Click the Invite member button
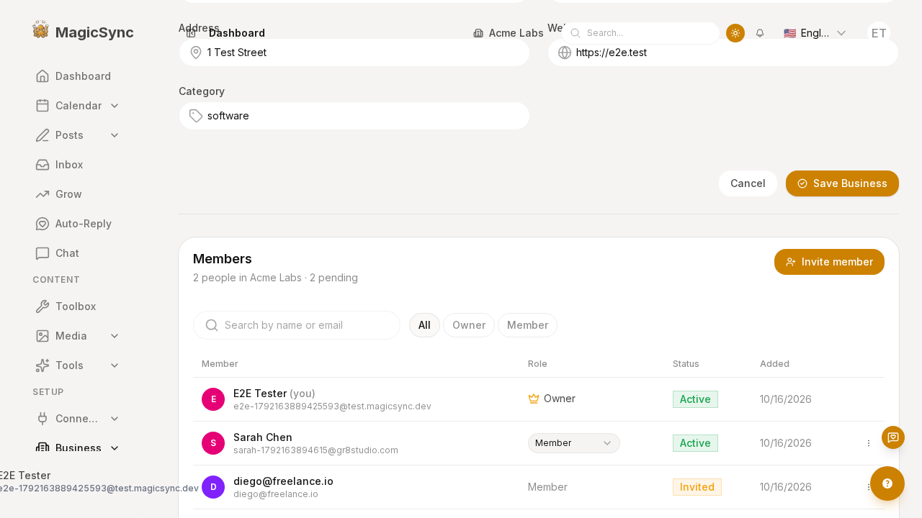 pyautogui.click(x=829, y=262)
